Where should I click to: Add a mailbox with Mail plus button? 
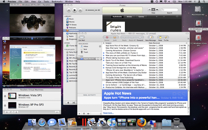tap(79, 114)
